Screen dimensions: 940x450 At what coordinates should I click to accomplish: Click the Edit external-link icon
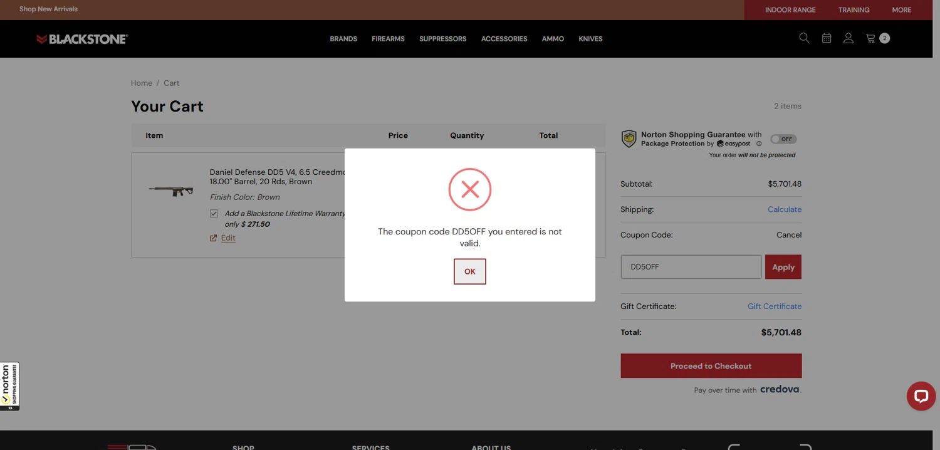point(214,238)
